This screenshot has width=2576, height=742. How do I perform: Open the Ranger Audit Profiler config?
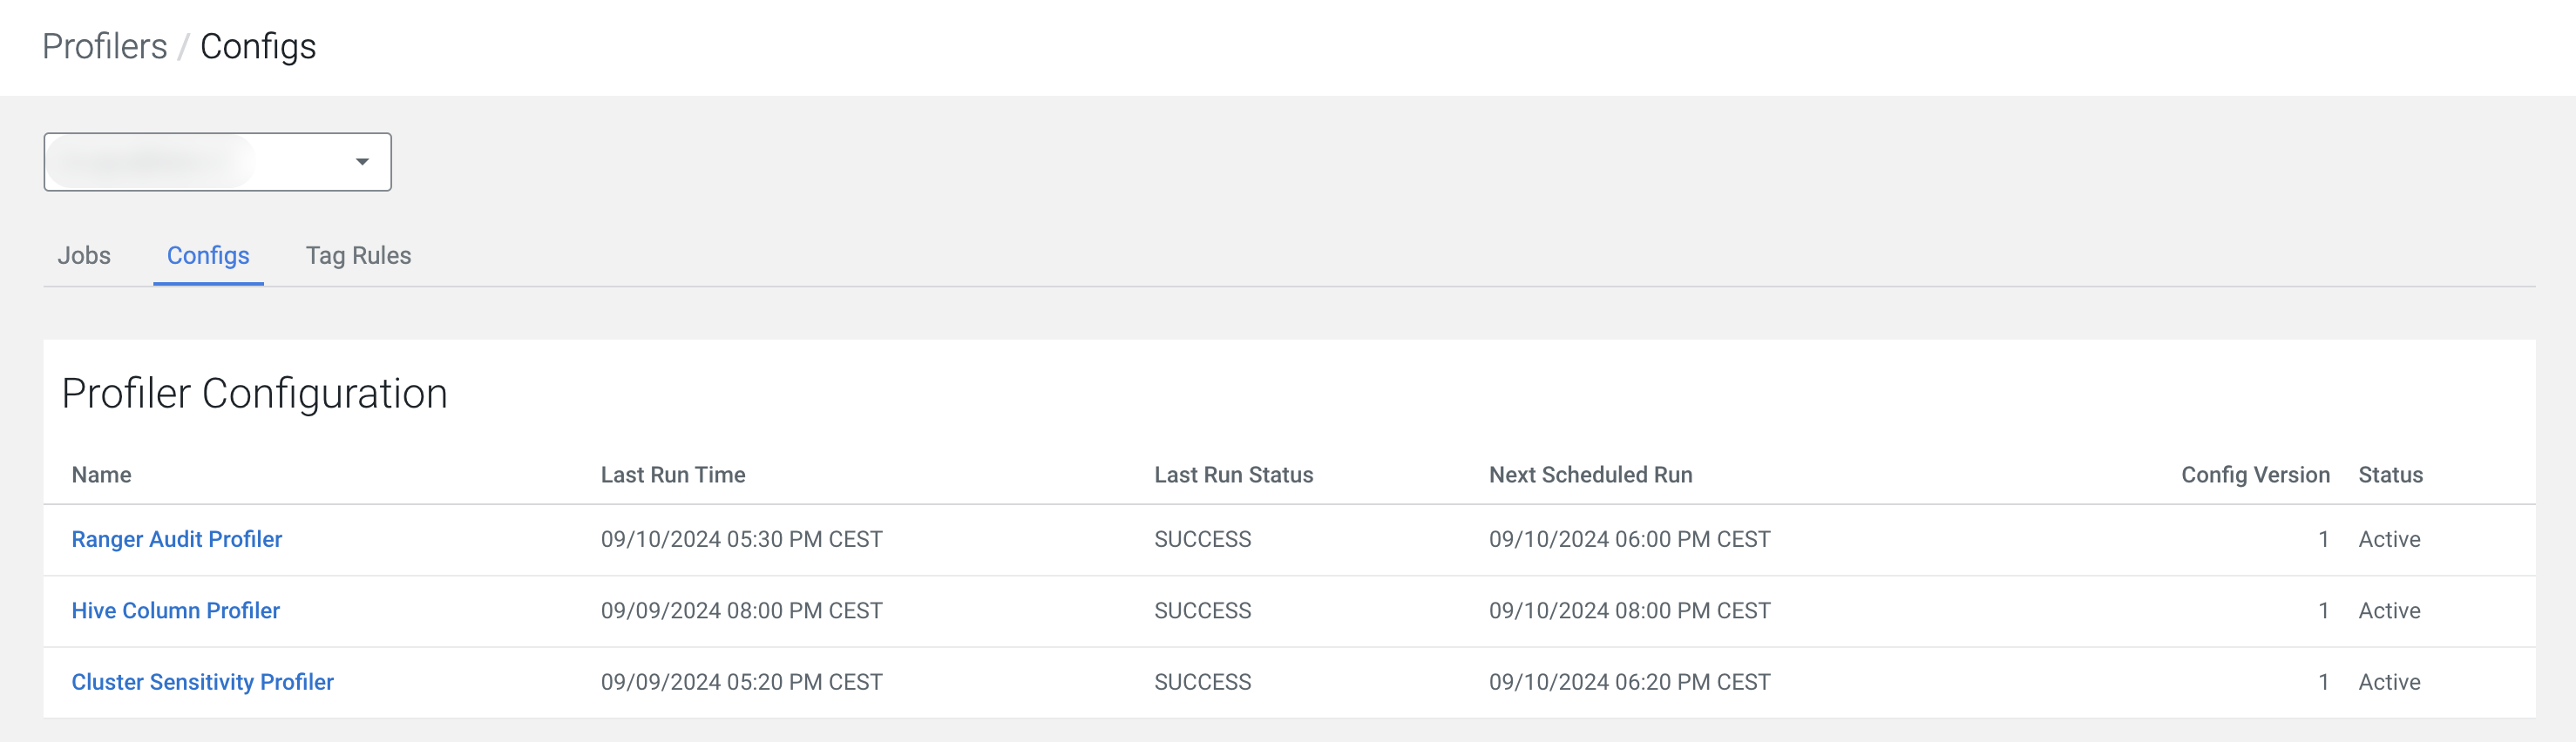point(177,539)
